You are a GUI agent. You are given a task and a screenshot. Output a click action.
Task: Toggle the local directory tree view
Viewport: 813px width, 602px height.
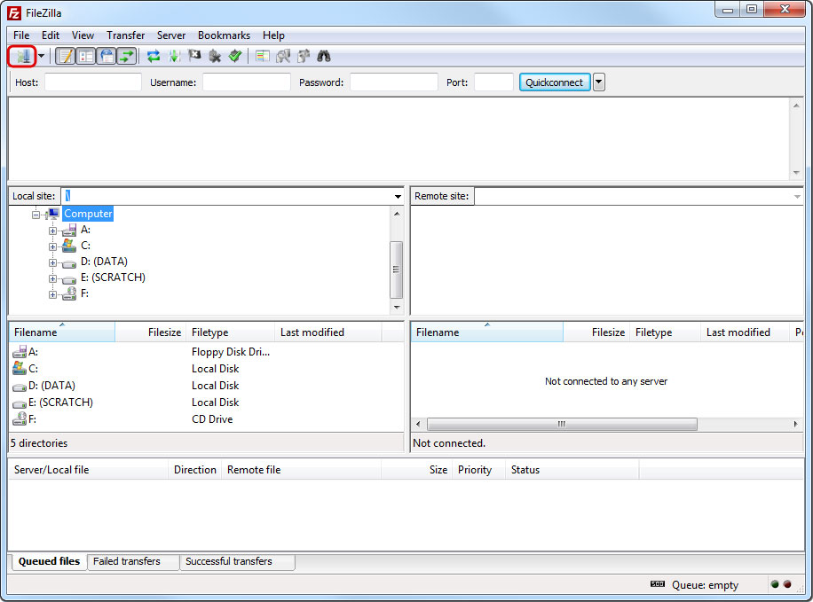point(85,56)
